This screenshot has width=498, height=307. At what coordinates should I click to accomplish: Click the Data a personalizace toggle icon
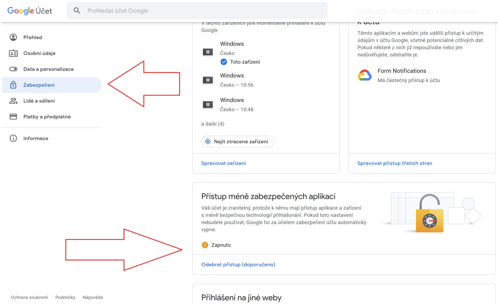click(13, 69)
